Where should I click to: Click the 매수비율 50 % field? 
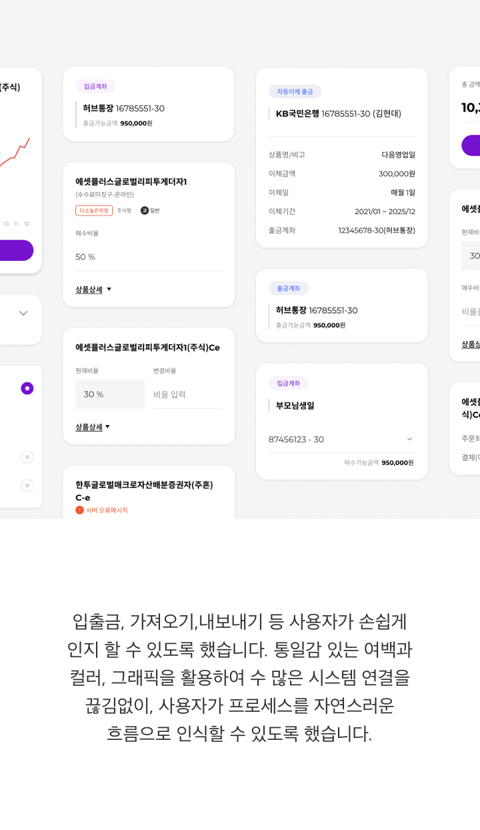coord(148,257)
